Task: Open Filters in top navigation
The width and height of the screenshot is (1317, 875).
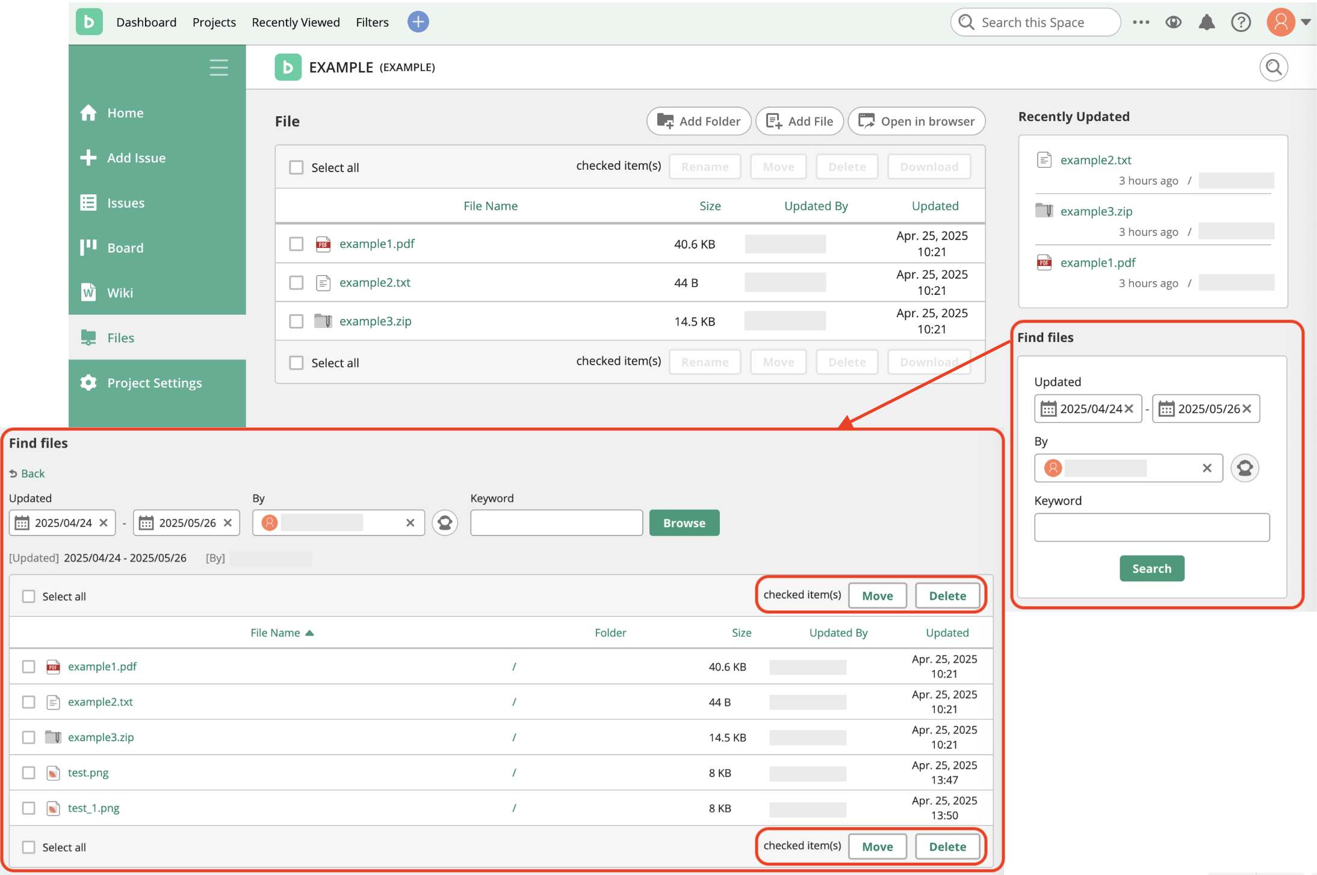Action: click(x=372, y=22)
